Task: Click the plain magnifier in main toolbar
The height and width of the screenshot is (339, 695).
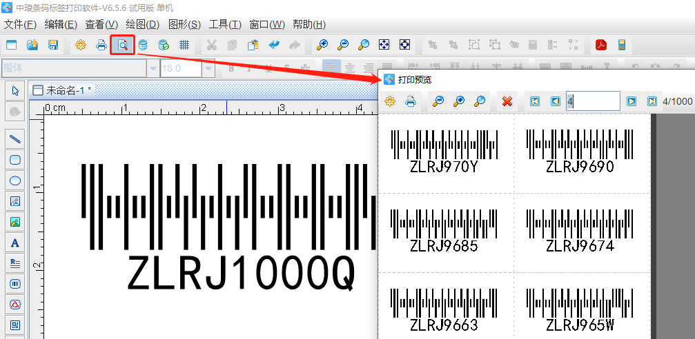Action: 364,45
